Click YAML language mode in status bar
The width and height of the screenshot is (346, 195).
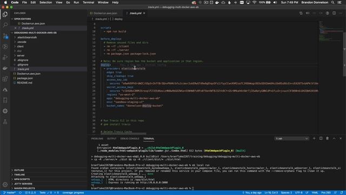(315, 193)
